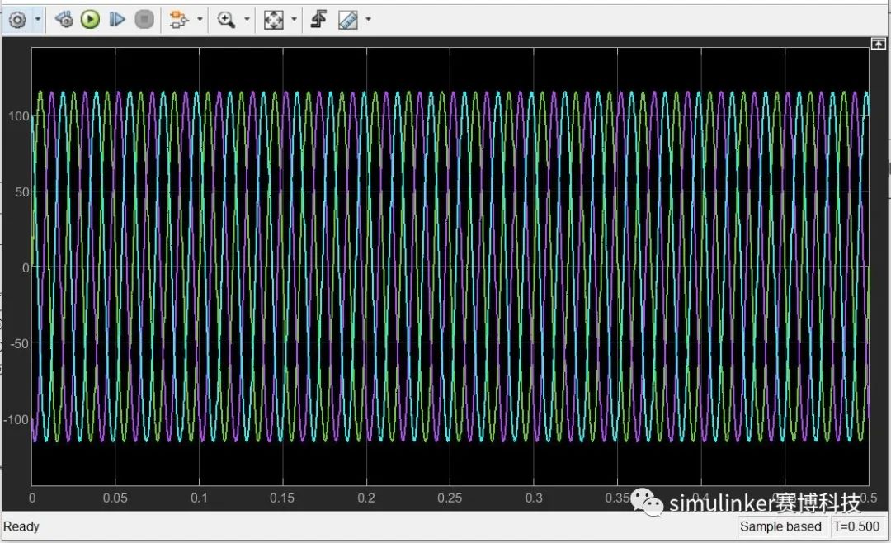Image resolution: width=891 pixels, height=543 pixels.
Task: Click the Step Forward icon
Action: pos(117,20)
